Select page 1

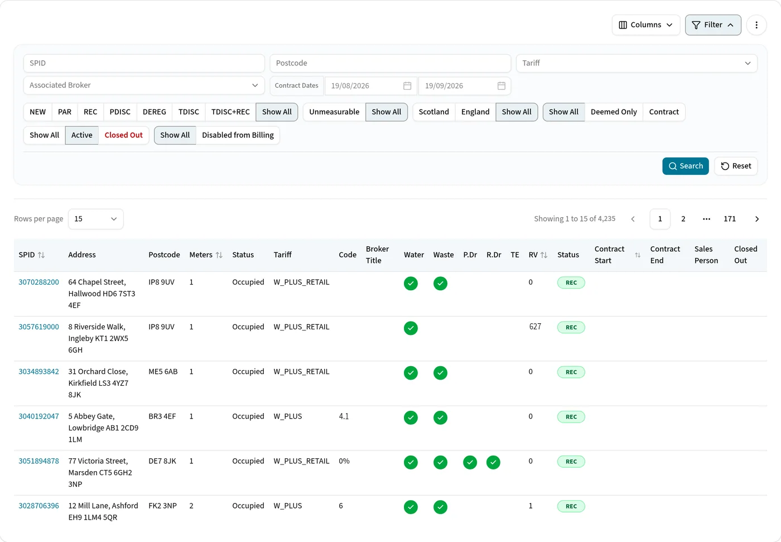point(660,219)
